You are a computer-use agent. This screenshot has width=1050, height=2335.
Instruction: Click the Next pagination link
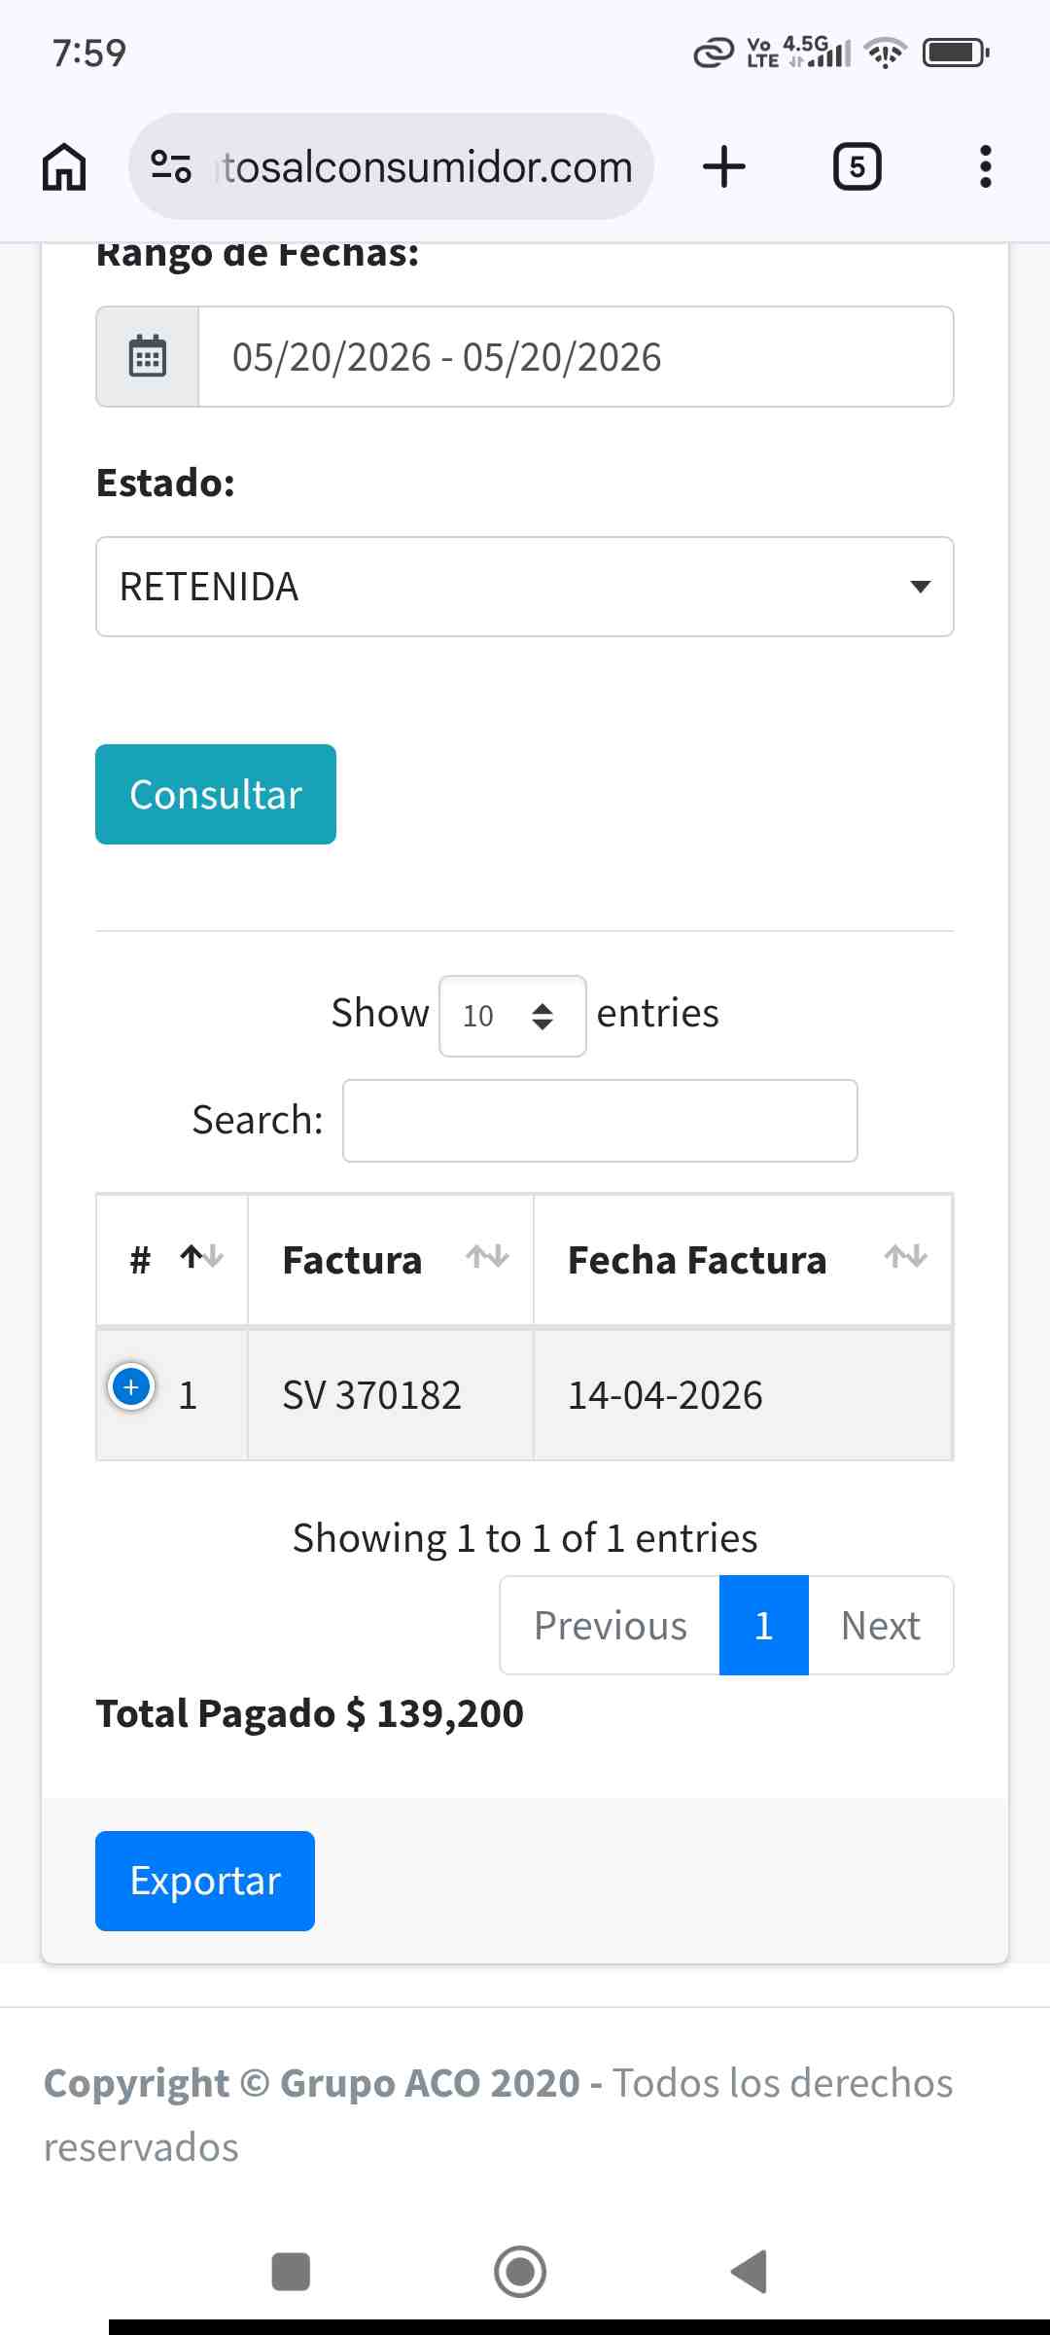coord(881,1625)
